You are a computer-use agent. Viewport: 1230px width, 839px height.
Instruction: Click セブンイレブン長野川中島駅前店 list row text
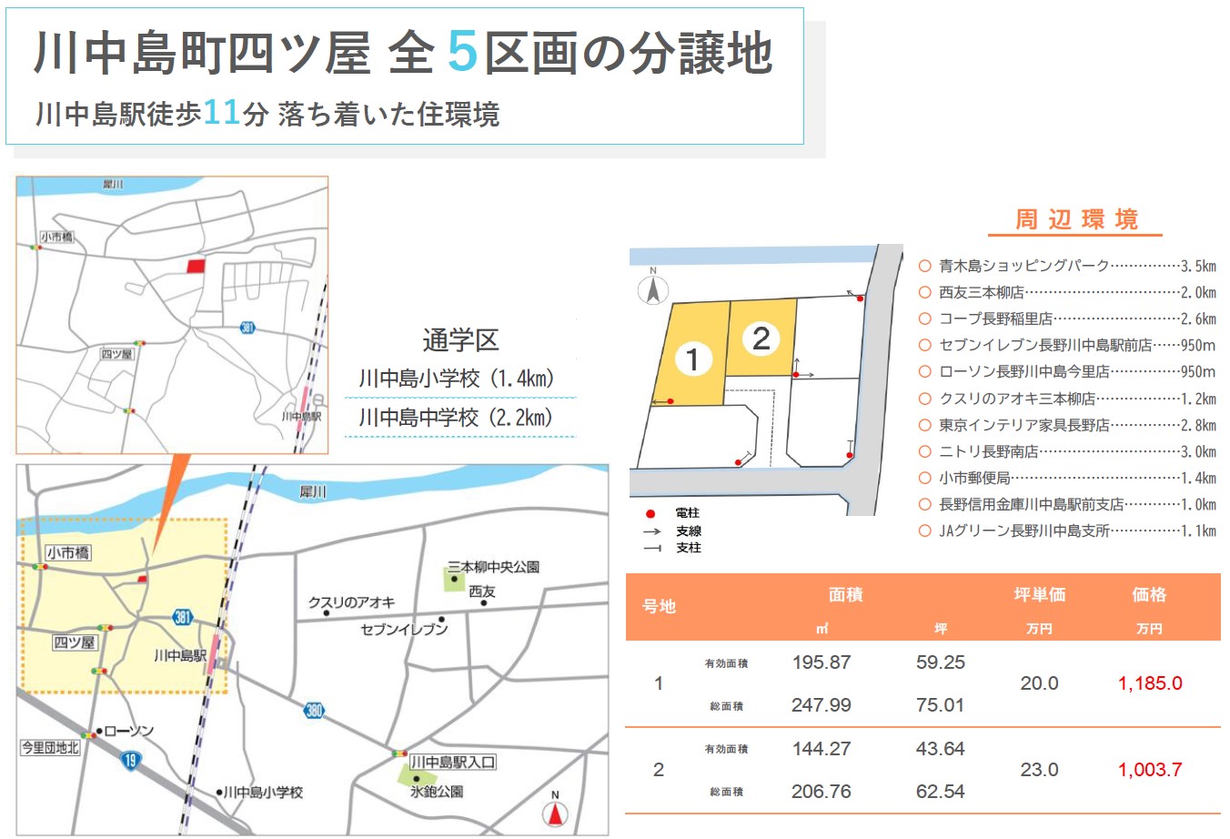[1046, 345]
